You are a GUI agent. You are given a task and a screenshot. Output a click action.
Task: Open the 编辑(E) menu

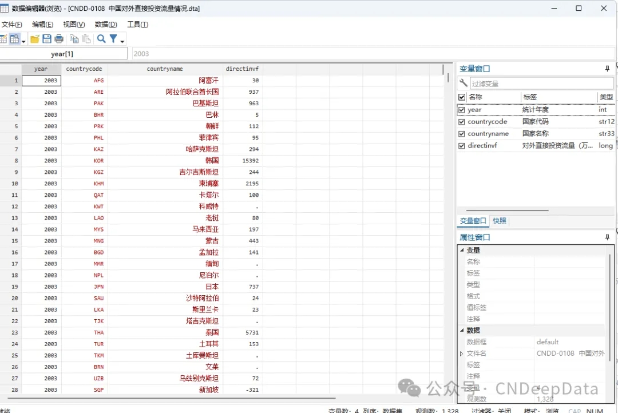(42, 25)
